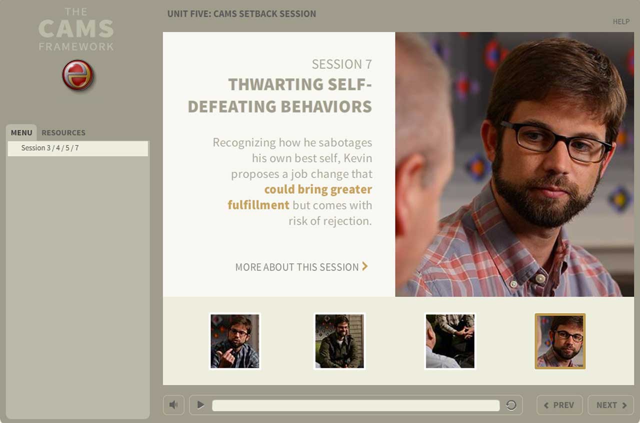Advance with the NEXT button
640x423 pixels.
point(610,405)
